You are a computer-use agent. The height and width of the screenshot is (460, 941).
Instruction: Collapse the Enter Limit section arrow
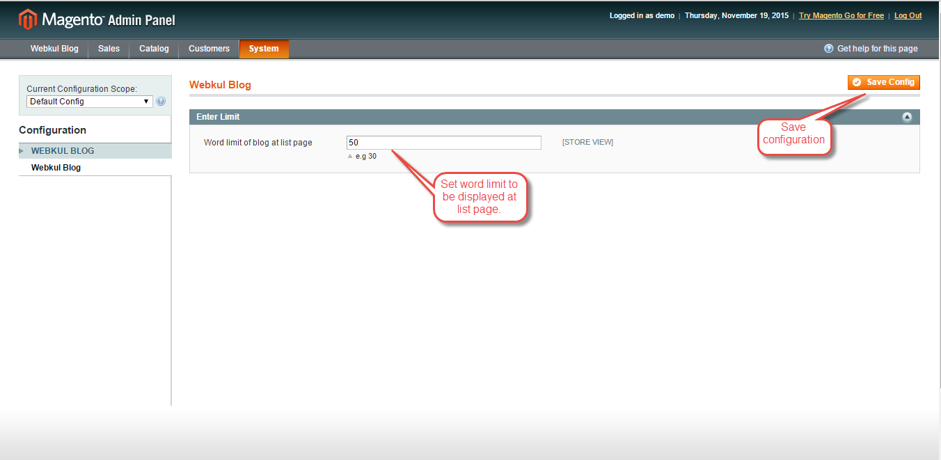907,117
